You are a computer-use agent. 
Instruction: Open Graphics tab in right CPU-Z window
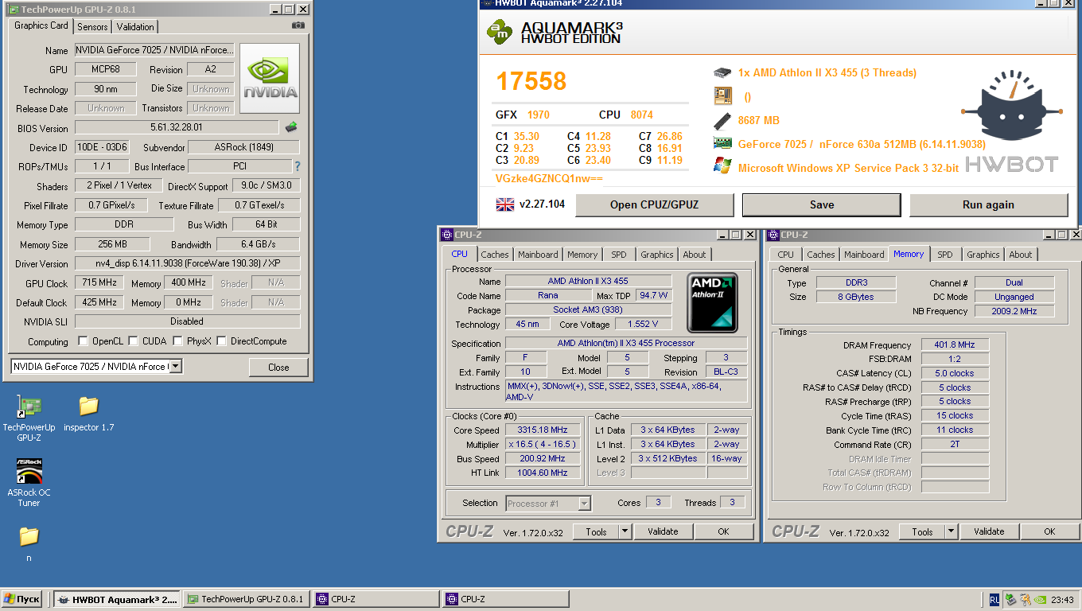pyautogui.click(x=983, y=255)
